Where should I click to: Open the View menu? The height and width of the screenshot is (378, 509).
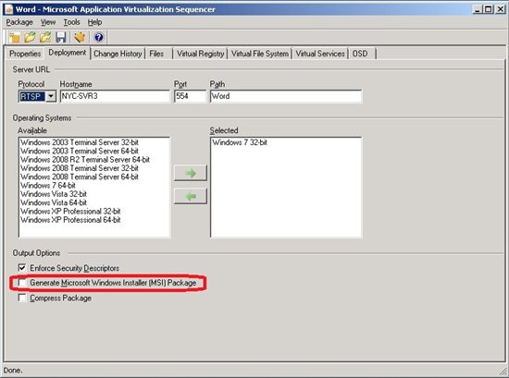(x=48, y=22)
